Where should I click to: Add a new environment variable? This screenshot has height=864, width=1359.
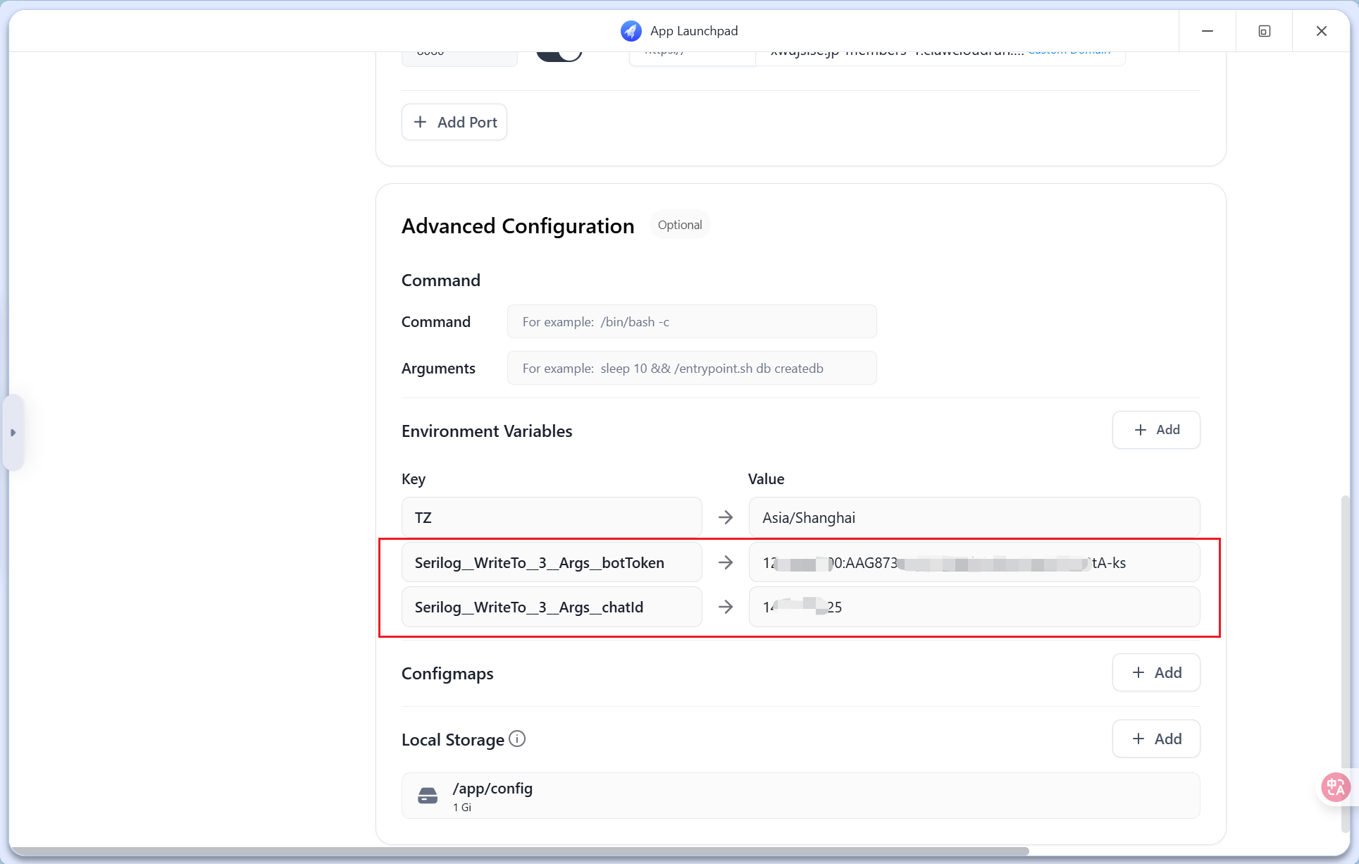(1156, 430)
